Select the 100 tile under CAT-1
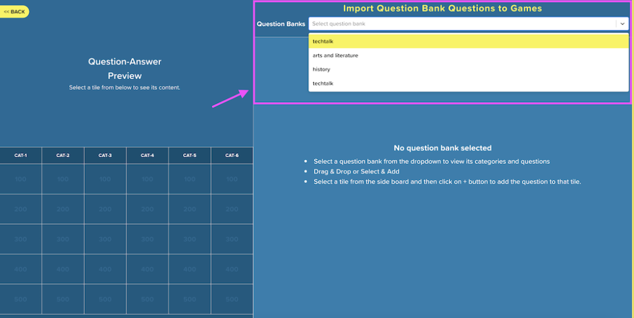 coord(21,179)
